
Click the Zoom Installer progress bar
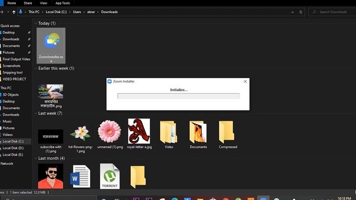(179, 96)
